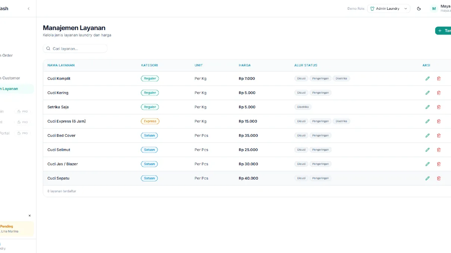Close the pending notification card
The height and width of the screenshot is (253, 451).
[30, 216]
